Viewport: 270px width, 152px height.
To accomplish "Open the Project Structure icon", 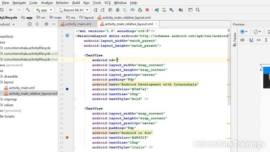I will click(x=181, y=10).
